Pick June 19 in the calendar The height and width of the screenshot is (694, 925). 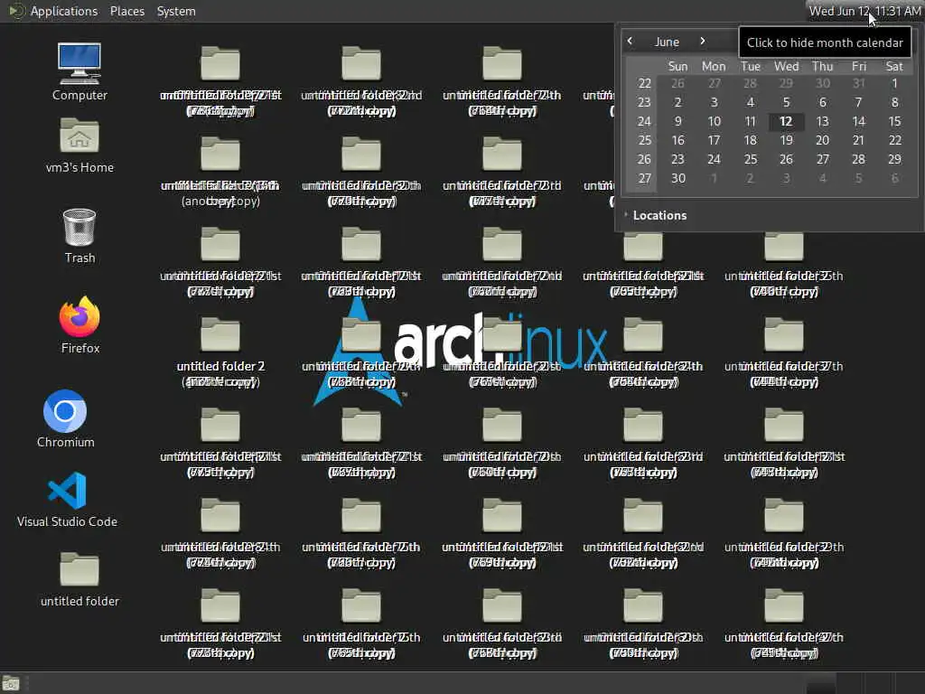coord(786,140)
